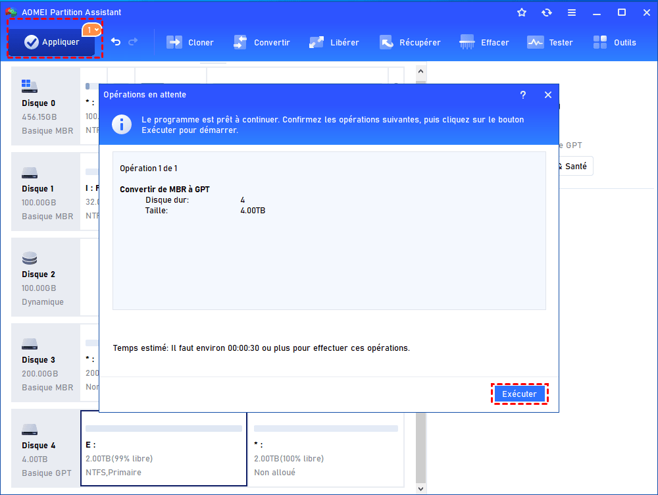Click the disk list scroll down arrow
This screenshot has height=495, width=658.
(x=421, y=488)
